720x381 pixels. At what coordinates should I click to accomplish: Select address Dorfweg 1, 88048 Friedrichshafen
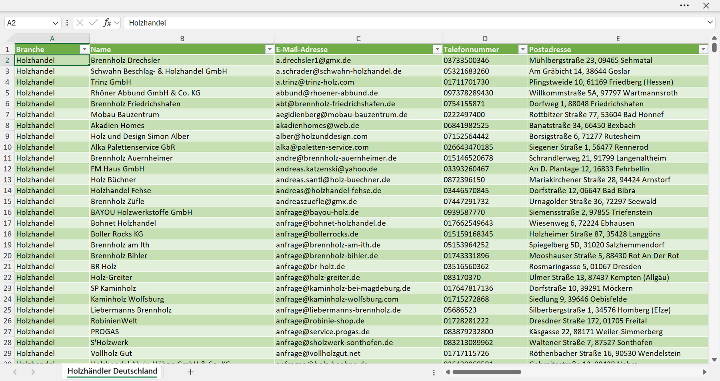click(x=618, y=103)
